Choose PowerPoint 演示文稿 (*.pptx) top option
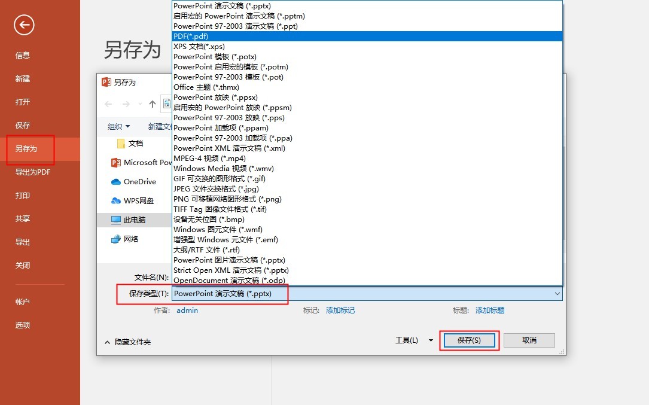 coord(367,6)
